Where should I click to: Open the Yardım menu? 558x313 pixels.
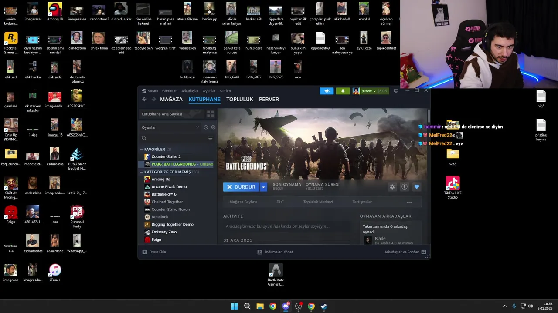[x=225, y=91]
